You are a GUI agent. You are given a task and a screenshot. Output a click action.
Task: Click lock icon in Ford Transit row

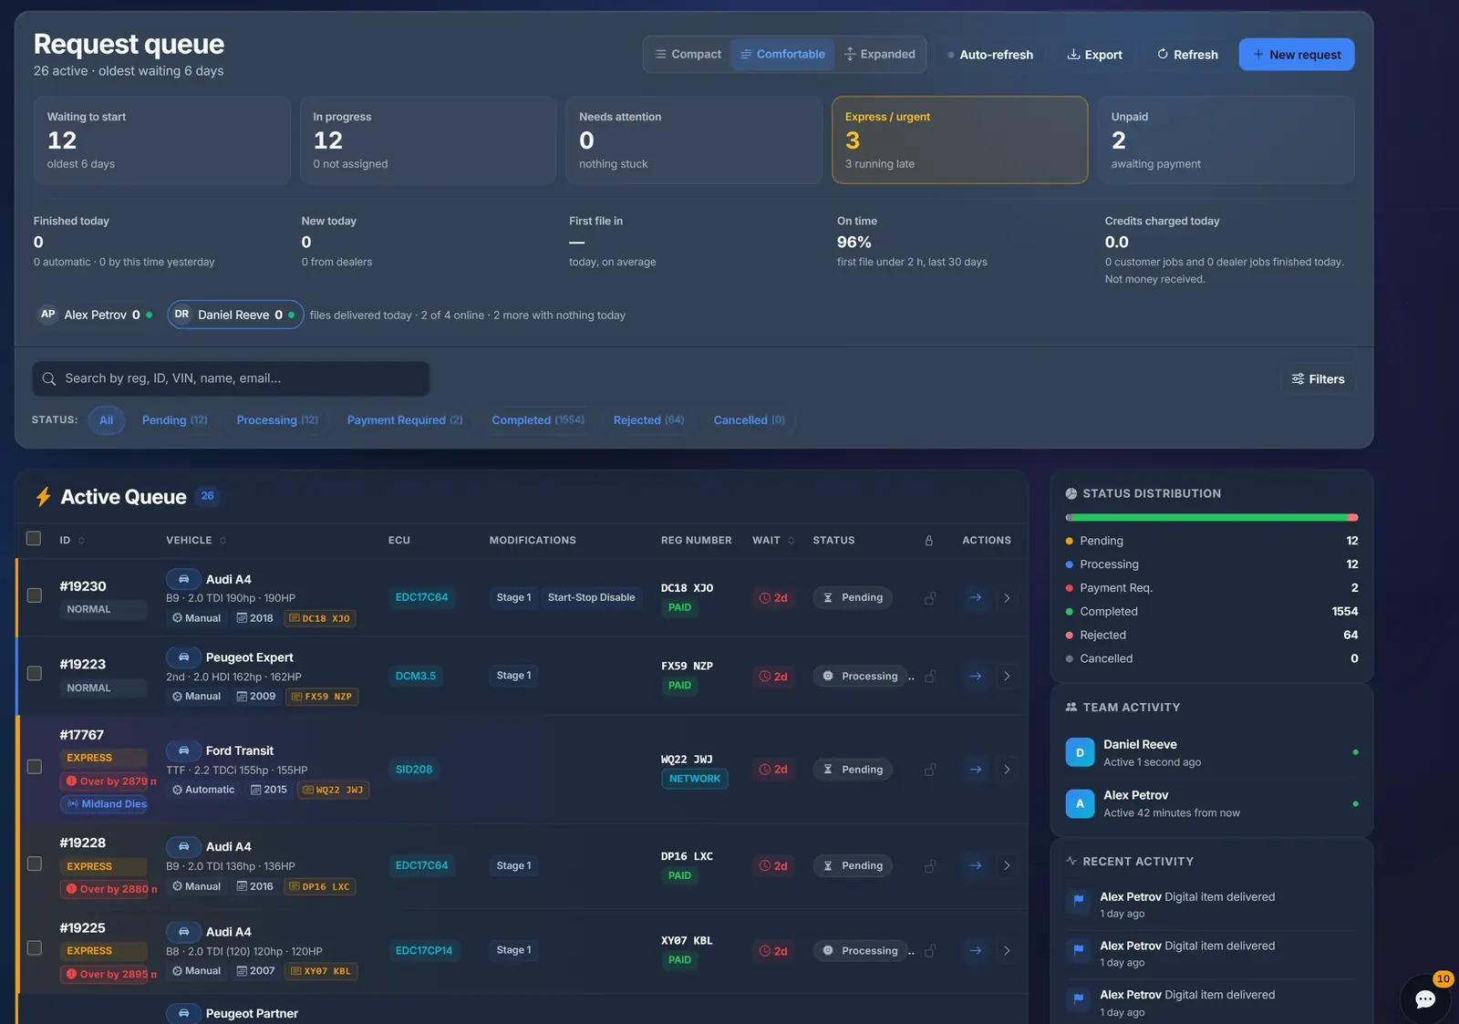tap(930, 770)
